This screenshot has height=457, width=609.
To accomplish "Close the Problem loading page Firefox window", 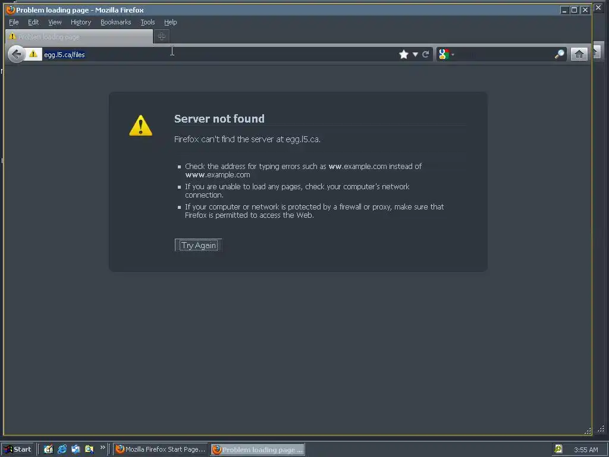I will (x=585, y=10).
